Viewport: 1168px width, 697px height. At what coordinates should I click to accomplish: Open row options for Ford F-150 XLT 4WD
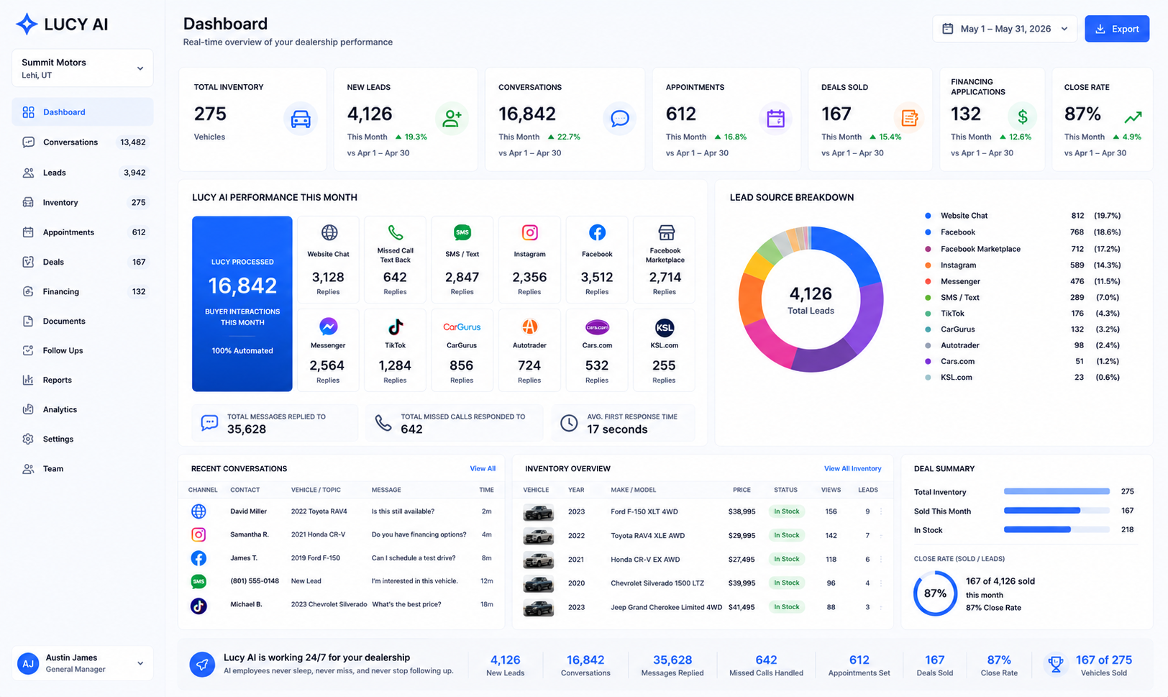pyautogui.click(x=881, y=511)
